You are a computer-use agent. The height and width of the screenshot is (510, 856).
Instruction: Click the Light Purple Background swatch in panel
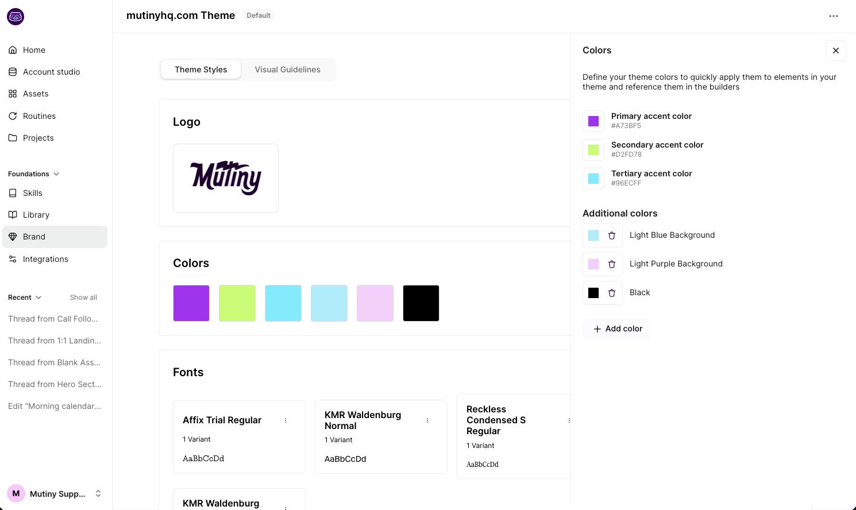point(593,264)
